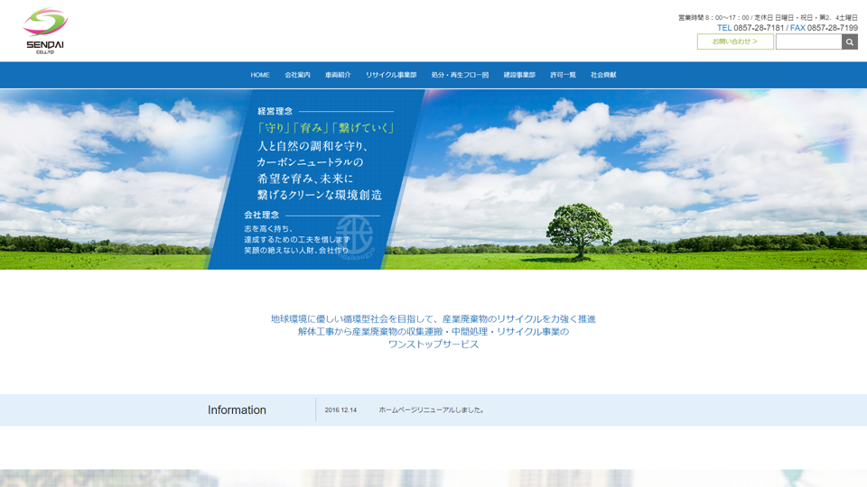The image size is (867, 487).
Task: Click the 2016.12.14 news date
Action: (x=340, y=410)
